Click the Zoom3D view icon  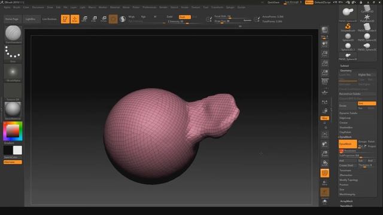[x=324, y=154]
